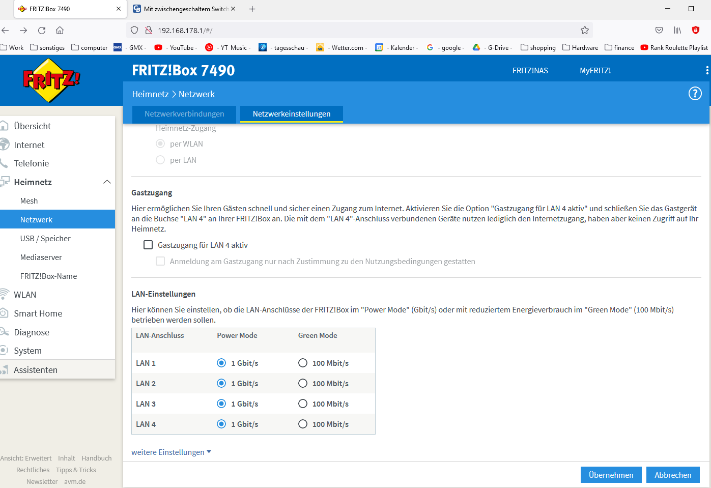Open the computer bookmarks folder
Viewport: 711px width, 488px height.
pyautogui.click(x=90, y=47)
